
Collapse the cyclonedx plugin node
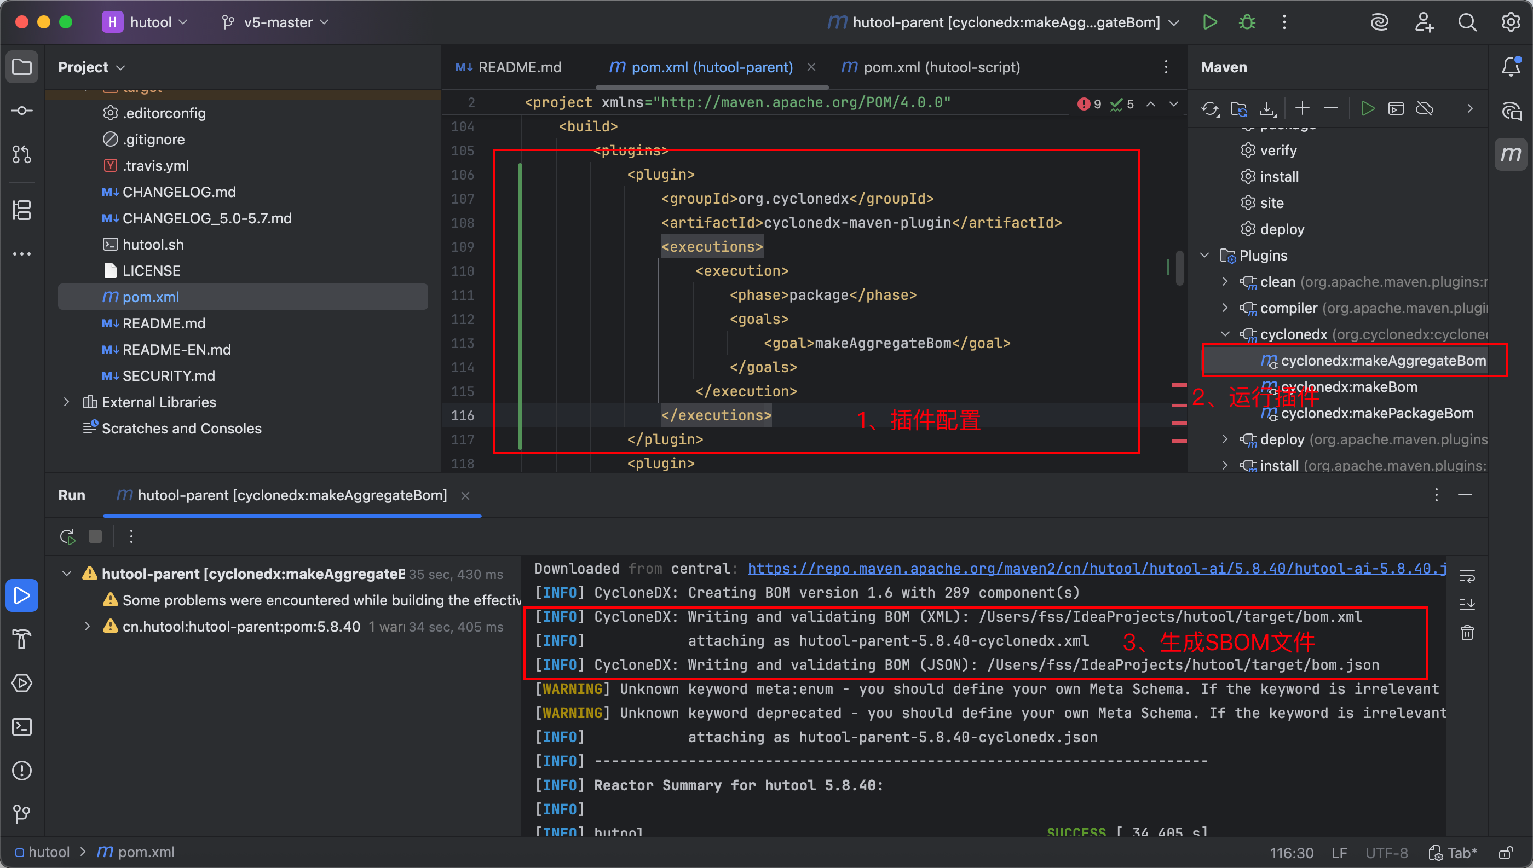[1225, 334]
